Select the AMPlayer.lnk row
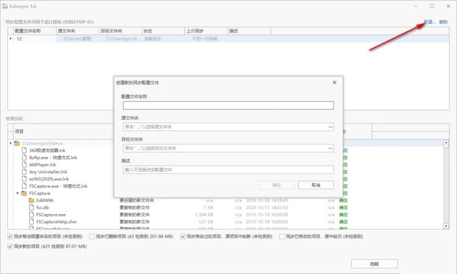 pos(42,164)
